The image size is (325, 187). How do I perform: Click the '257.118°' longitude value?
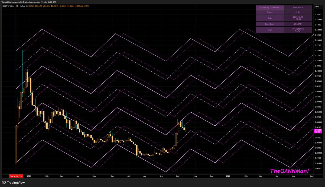(x=298, y=24)
